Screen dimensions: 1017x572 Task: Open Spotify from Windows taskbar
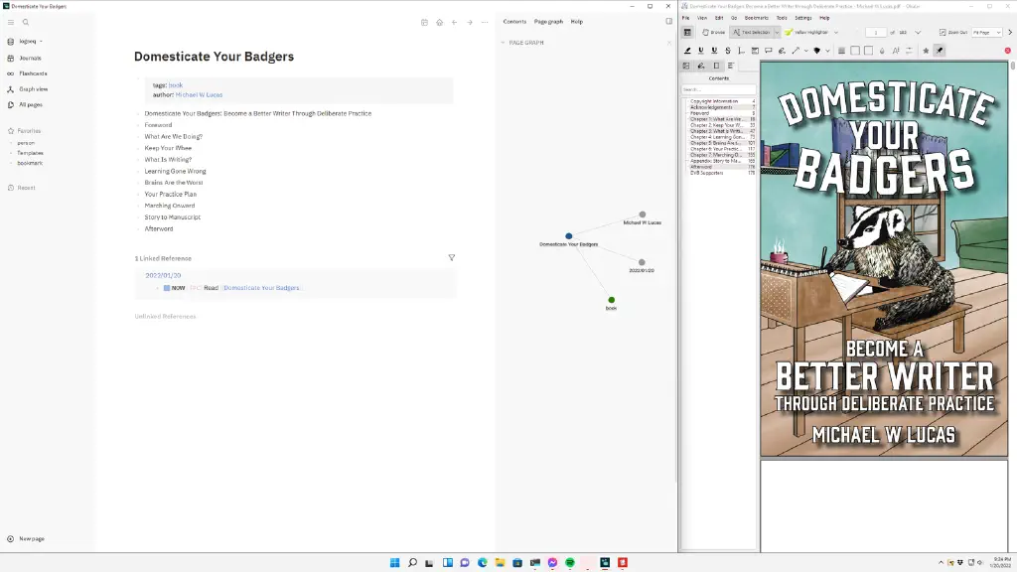coord(569,562)
